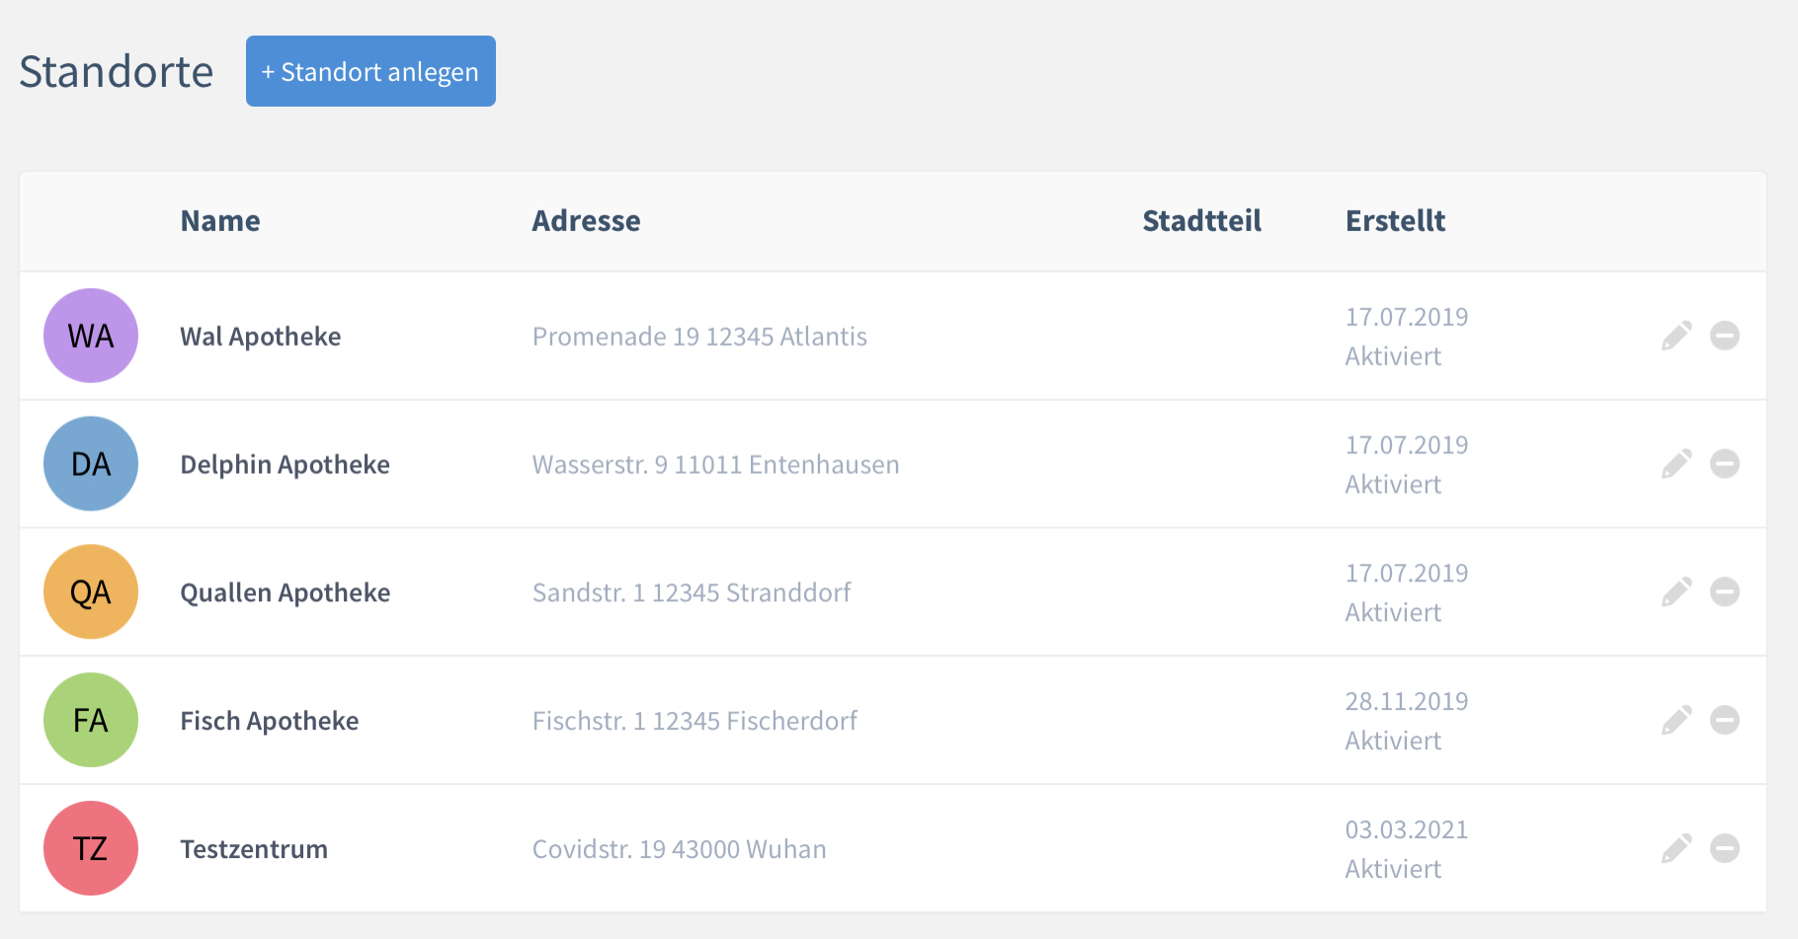Click the Erstellt column header

click(x=1395, y=221)
